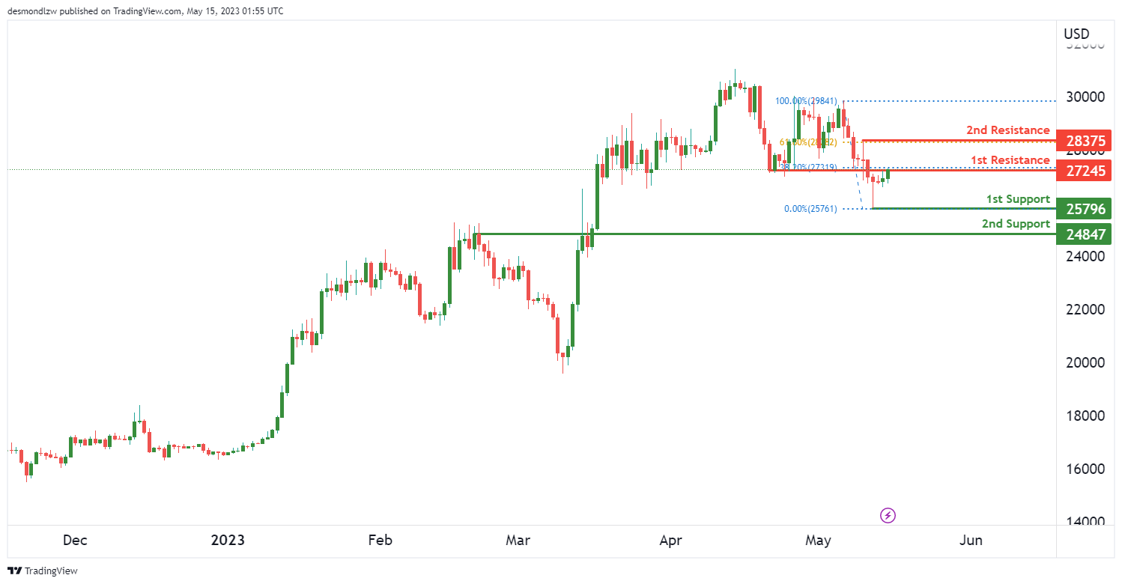Screen dimensions: 1122x584
Task: Click the "1st Support" text label
Action: [x=1017, y=198]
